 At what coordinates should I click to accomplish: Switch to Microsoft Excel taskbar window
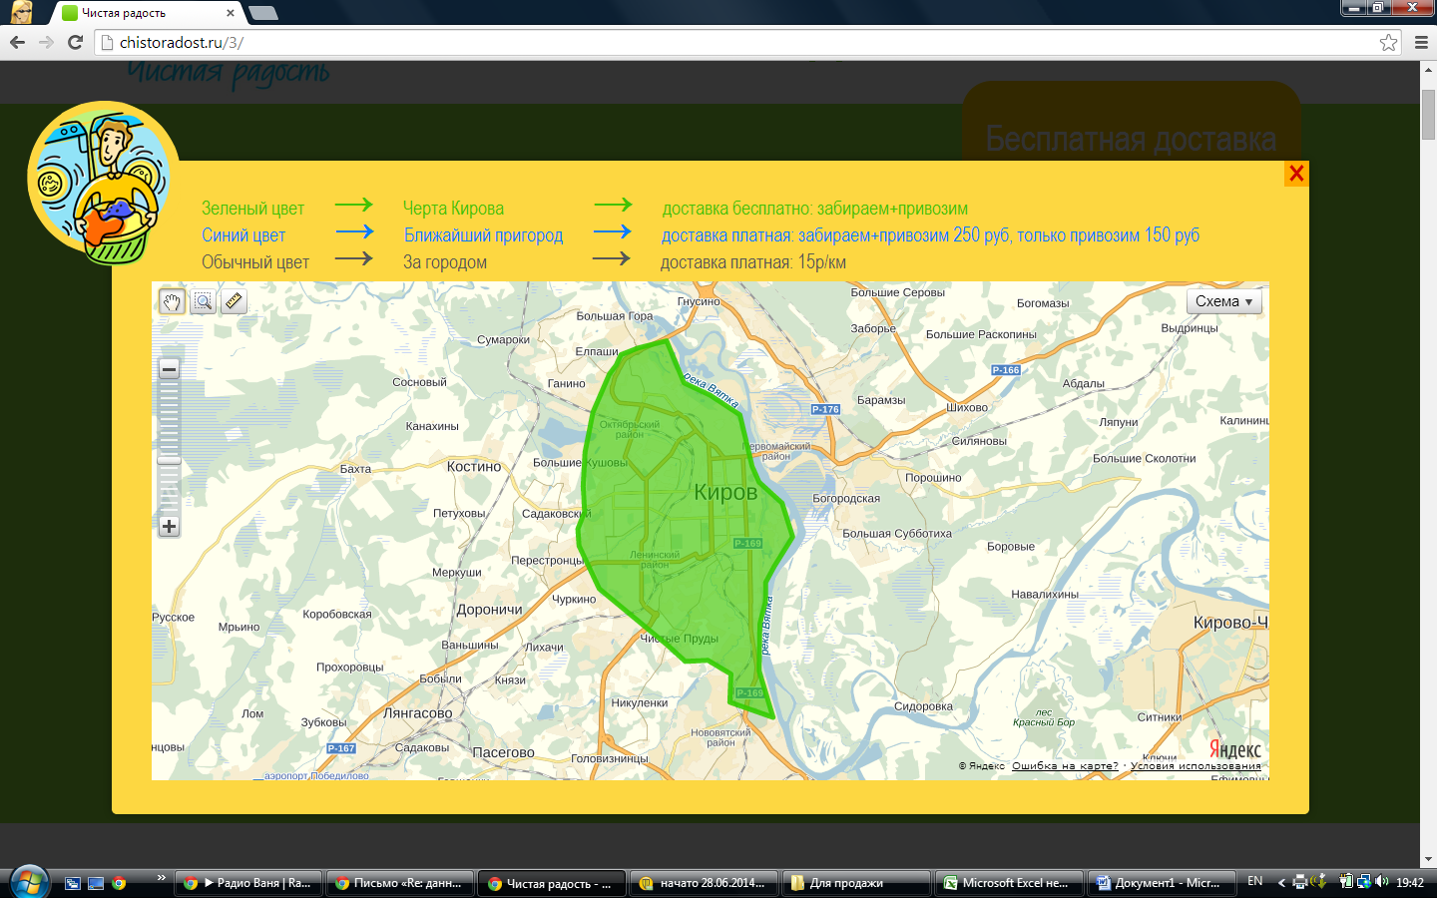point(1010,883)
